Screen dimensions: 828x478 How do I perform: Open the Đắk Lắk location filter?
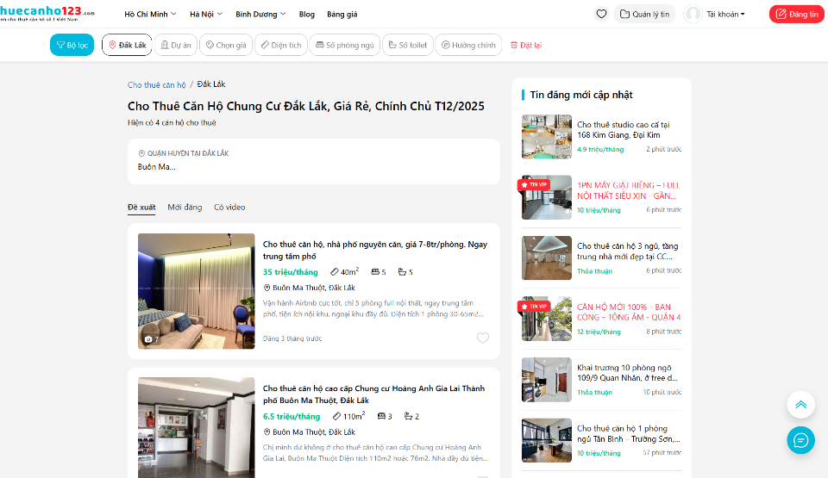(128, 45)
